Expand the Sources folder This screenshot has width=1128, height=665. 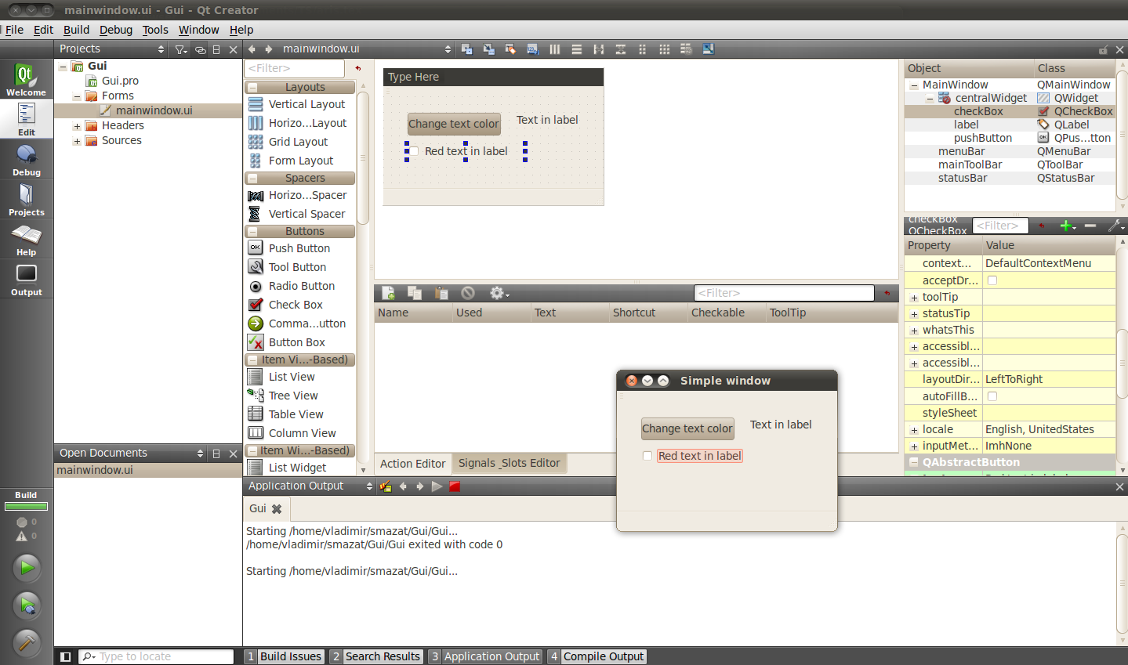(x=77, y=141)
